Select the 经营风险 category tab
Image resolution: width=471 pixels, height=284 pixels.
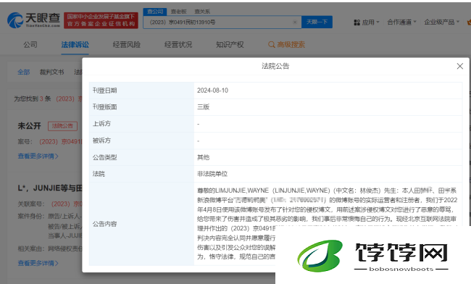point(127,45)
